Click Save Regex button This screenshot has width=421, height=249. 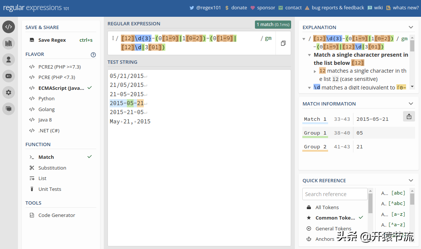click(x=52, y=40)
